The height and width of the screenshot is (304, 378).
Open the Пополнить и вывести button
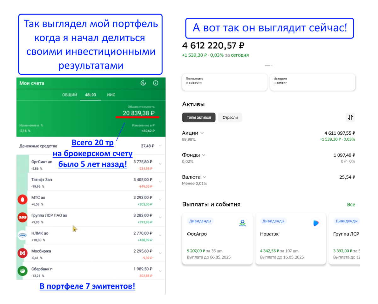(x=225, y=82)
